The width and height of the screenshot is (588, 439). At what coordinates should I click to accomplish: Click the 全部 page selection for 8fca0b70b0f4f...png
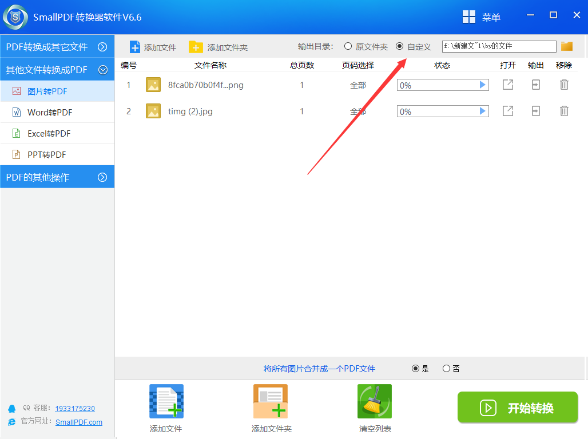(358, 85)
